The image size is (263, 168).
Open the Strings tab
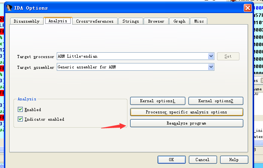click(131, 22)
